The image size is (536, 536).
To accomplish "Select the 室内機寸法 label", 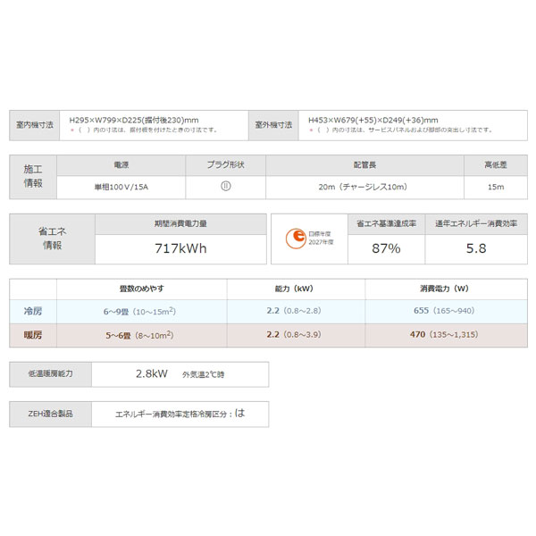I will click(x=35, y=124).
